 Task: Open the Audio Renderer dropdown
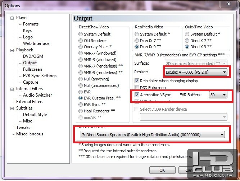[x=153, y=135]
